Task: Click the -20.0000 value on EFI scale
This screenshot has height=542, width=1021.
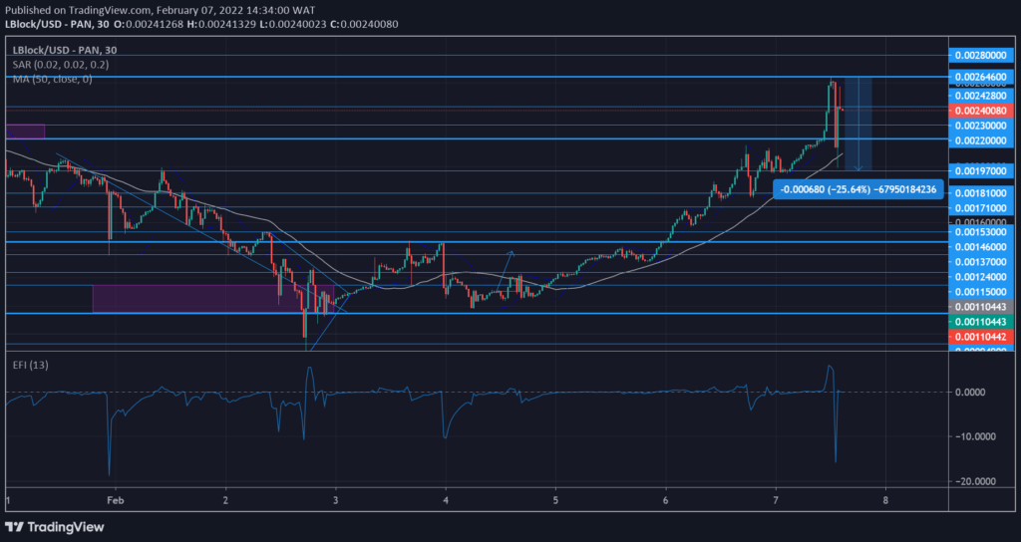Action: [x=975, y=481]
